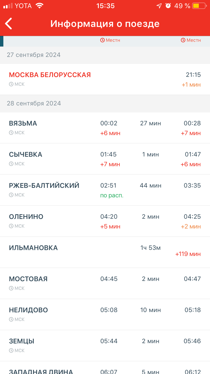Tap the location arrow status icon
210x374 pixels.
pos(159,6)
